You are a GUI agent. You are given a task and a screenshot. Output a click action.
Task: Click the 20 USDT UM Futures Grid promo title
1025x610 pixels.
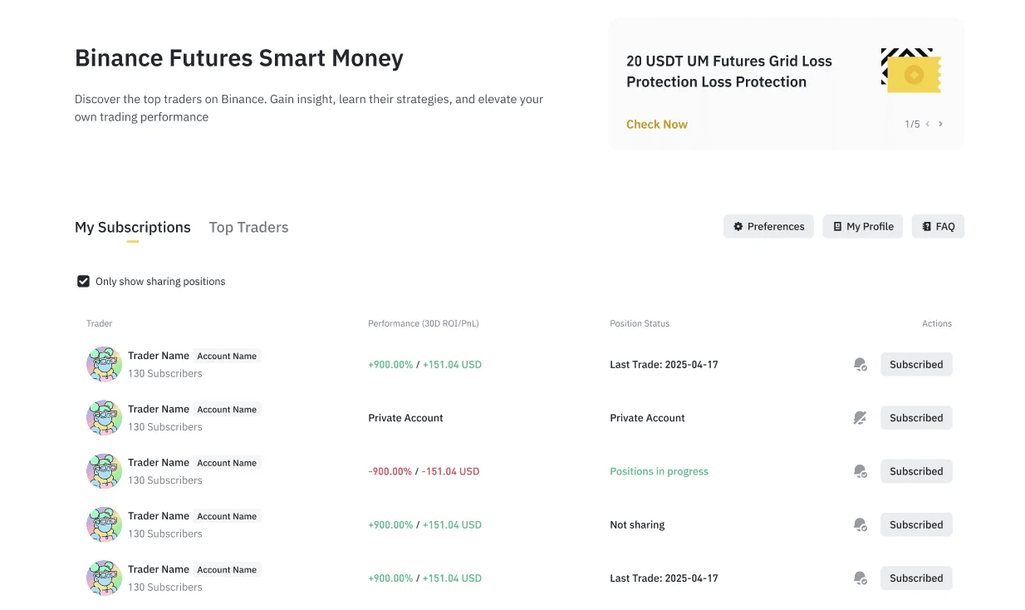click(x=728, y=71)
